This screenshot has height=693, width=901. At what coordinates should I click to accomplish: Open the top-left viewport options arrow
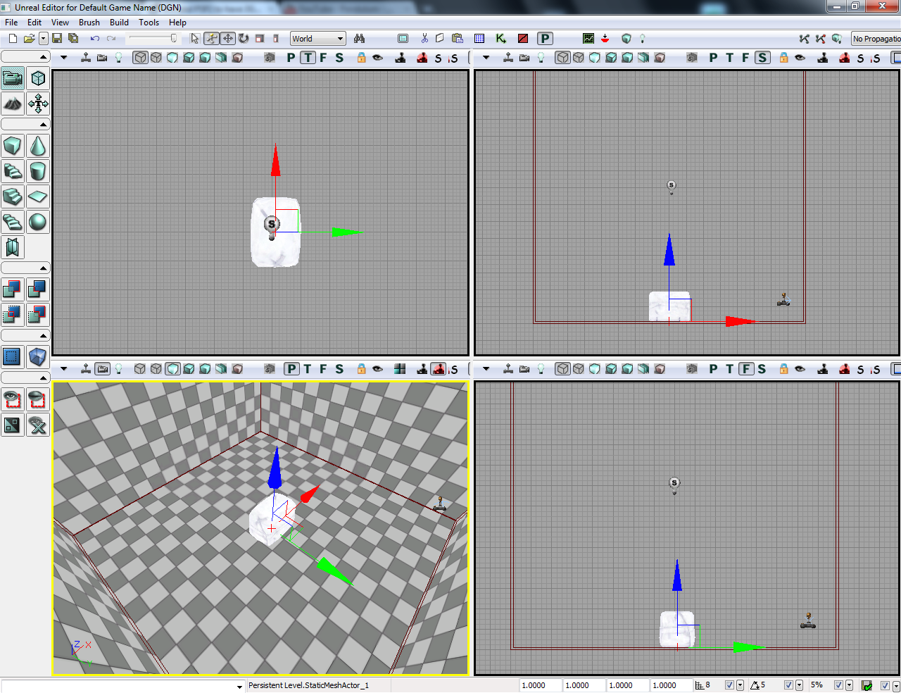[x=63, y=57]
